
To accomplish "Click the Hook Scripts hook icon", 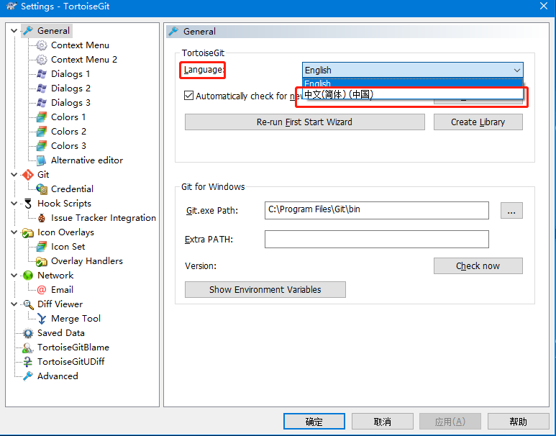I will tap(28, 204).
